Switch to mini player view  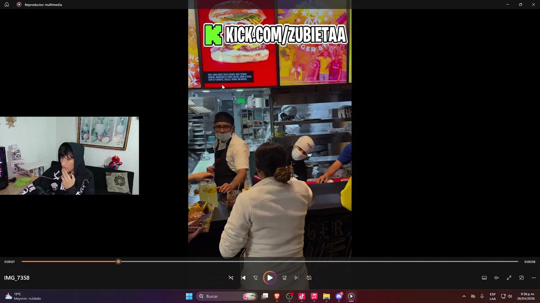521,278
